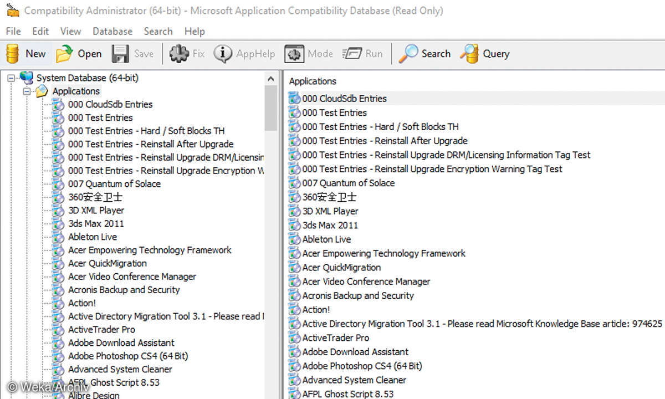Select Acer Empowering Technology Framework in tree
Screen dimensions: 665x399
[x=150, y=250]
